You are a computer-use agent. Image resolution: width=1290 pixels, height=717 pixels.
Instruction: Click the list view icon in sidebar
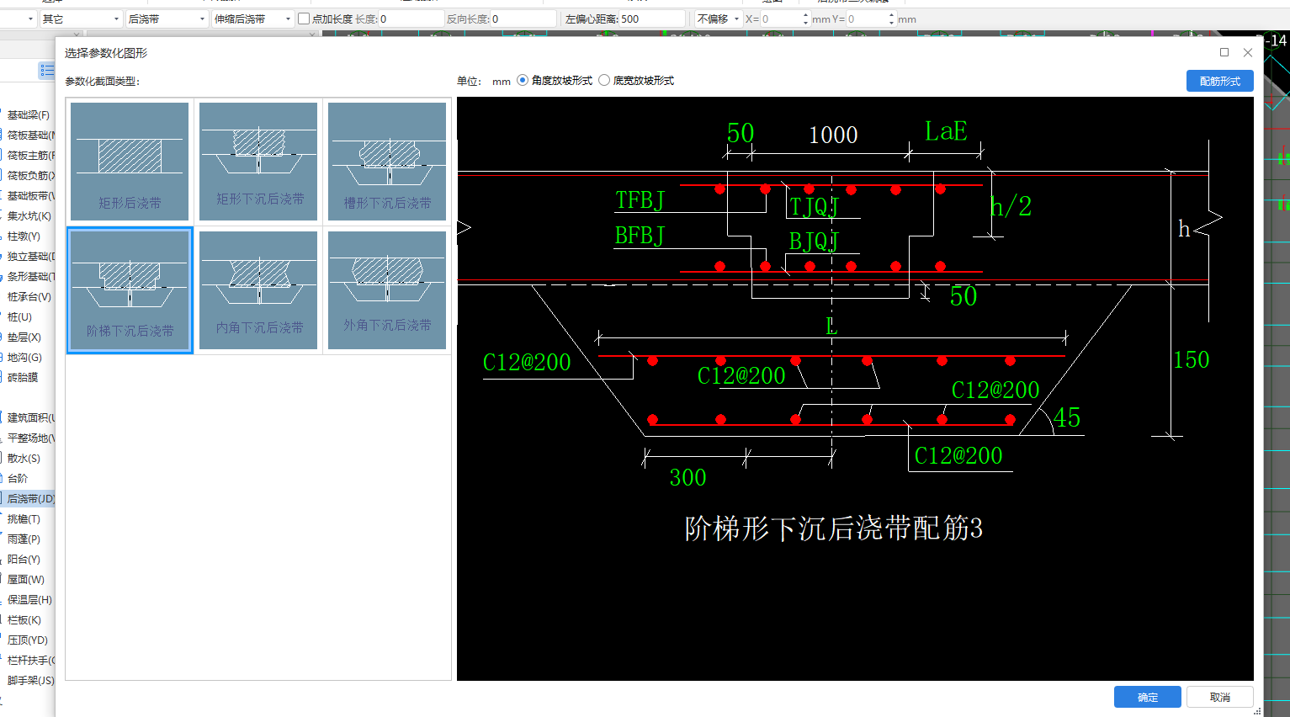pyautogui.click(x=46, y=71)
